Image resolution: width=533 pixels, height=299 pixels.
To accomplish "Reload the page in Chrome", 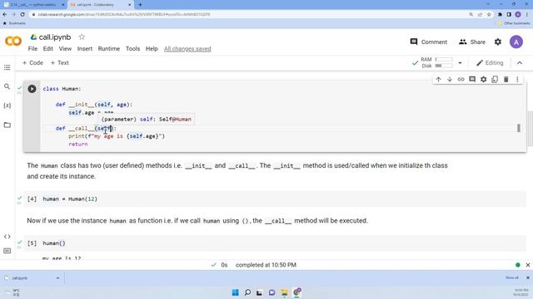I will [22, 15].
